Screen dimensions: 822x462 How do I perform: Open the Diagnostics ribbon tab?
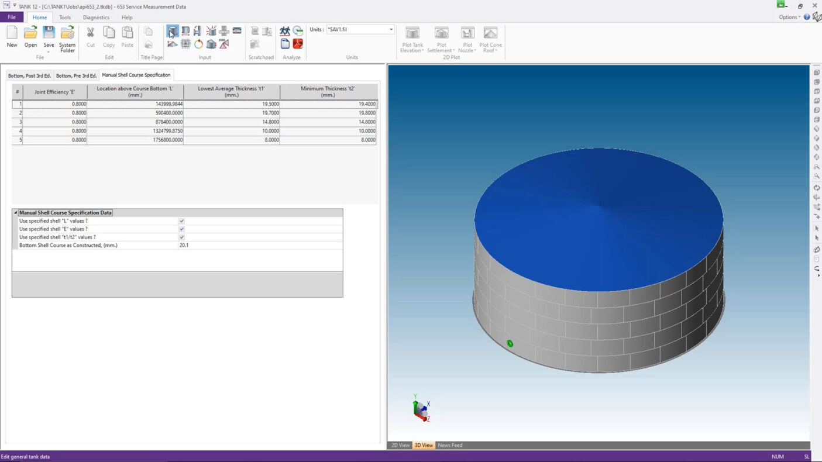(96, 18)
